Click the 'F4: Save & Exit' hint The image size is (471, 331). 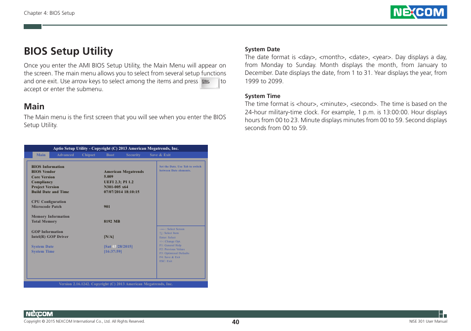(169, 257)
